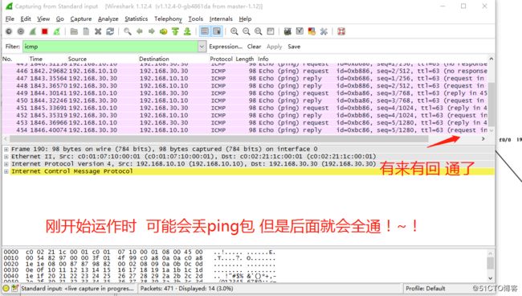This screenshot has width=522, height=296.
Task: Open the Capture menu
Action: coord(81,19)
